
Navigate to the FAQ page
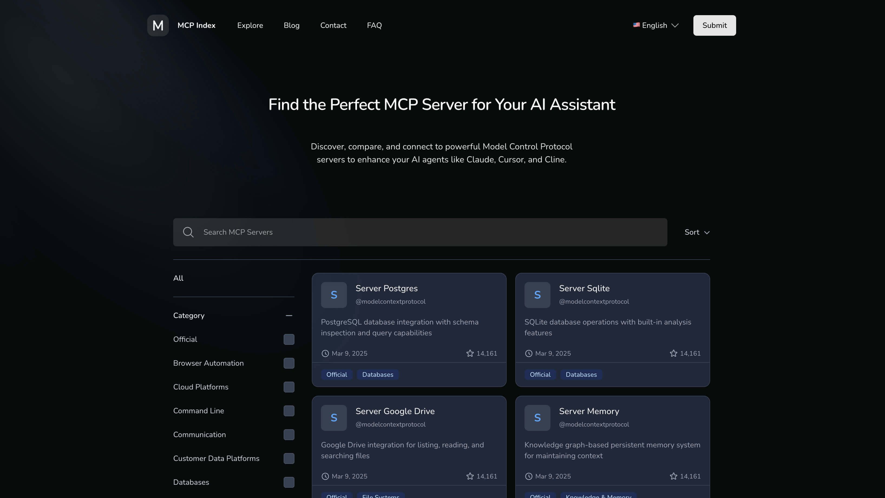click(374, 25)
